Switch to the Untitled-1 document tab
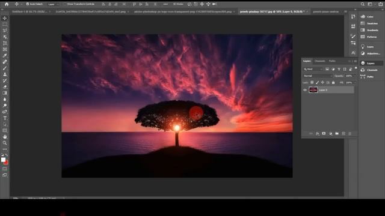The height and width of the screenshot is (216, 385). (x=30, y=11)
